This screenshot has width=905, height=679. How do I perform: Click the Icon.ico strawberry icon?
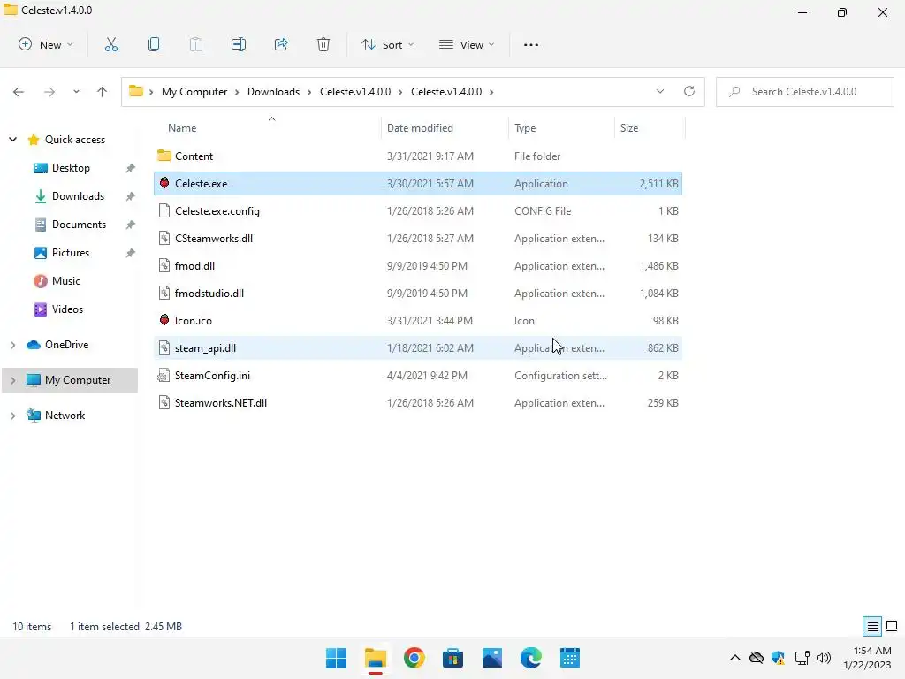(164, 320)
